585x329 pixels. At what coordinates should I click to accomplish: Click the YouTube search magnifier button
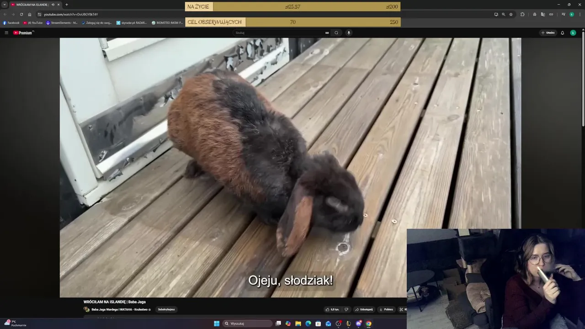click(x=336, y=33)
